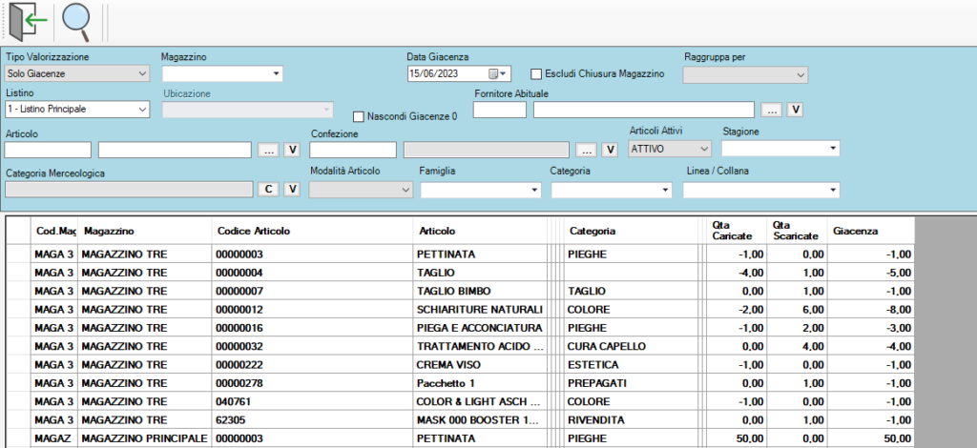The height and width of the screenshot is (448, 977).
Task: Enable the Escludi Chiusura Magazzino checkbox
Action: tap(536, 73)
